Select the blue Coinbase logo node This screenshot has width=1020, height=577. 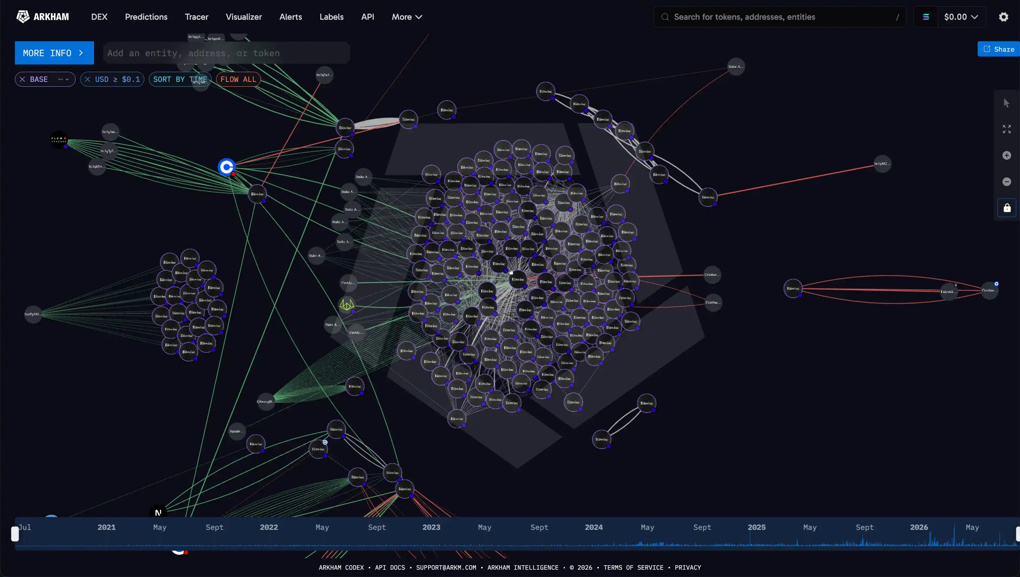pyautogui.click(x=227, y=167)
